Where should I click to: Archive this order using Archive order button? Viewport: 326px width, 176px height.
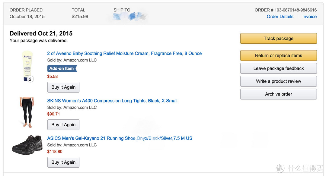tap(279, 94)
